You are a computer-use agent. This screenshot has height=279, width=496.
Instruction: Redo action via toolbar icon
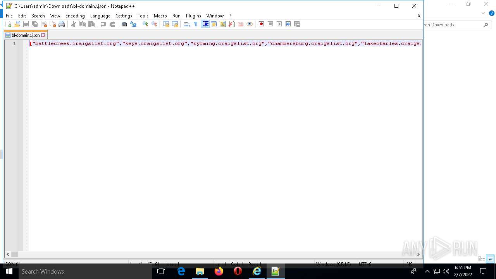click(112, 24)
